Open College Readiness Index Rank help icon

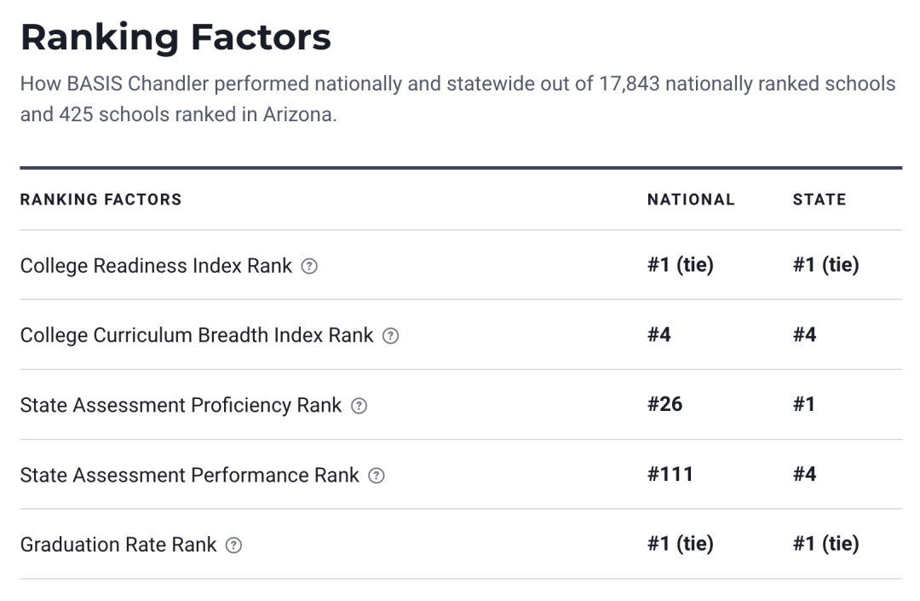(310, 266)
